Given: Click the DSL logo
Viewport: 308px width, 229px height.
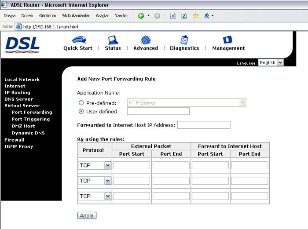Looking at the screenshot, I should coord(22,45).
